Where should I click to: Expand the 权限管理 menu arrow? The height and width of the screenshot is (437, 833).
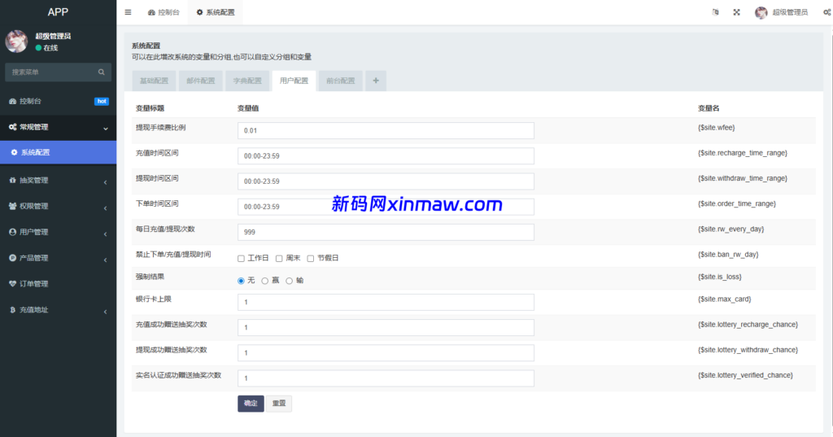[x=105, y=208]
